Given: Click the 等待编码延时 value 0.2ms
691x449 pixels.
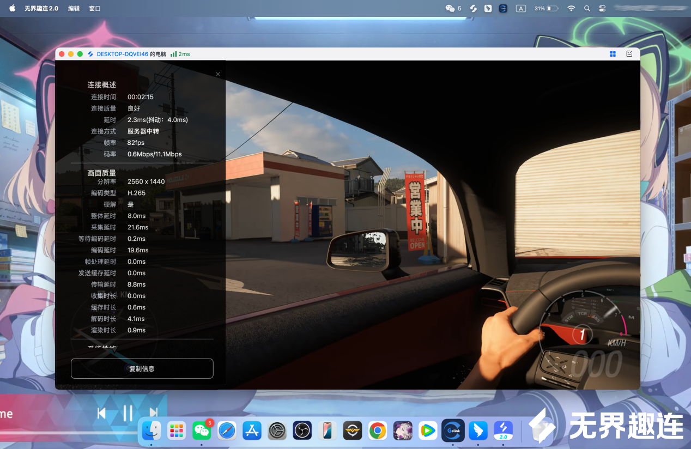Looking at the screenshot, I should (x=136, y=239).
